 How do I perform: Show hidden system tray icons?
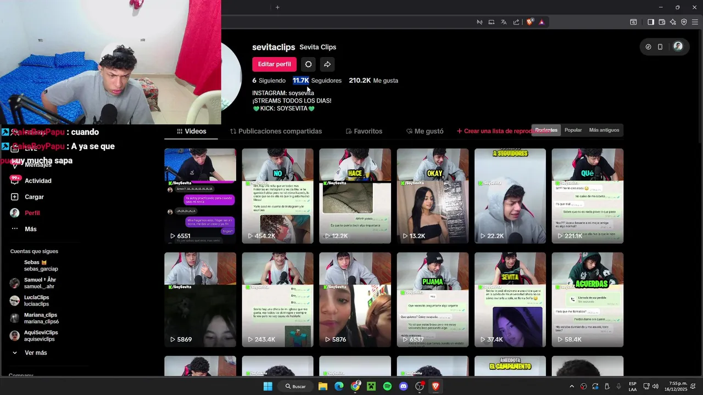[x=571, y=386]
